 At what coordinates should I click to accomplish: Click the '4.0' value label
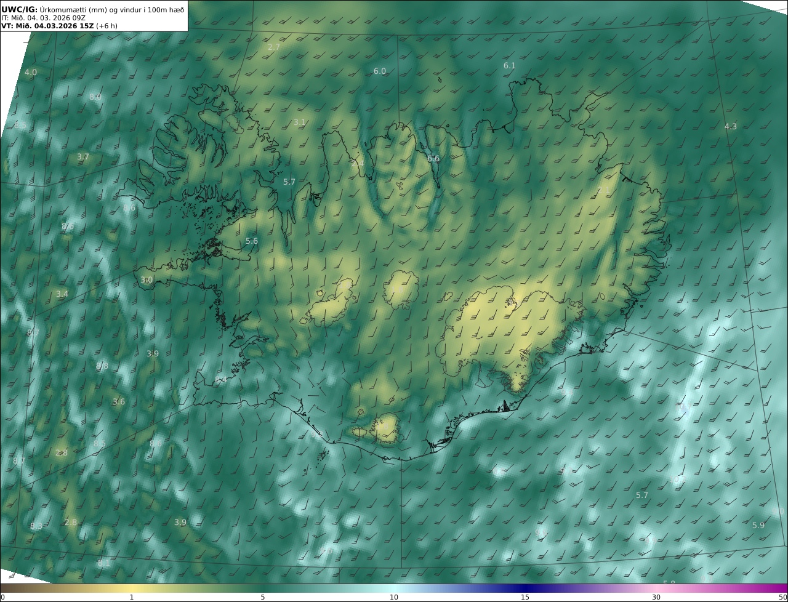(x=31, y=73)
